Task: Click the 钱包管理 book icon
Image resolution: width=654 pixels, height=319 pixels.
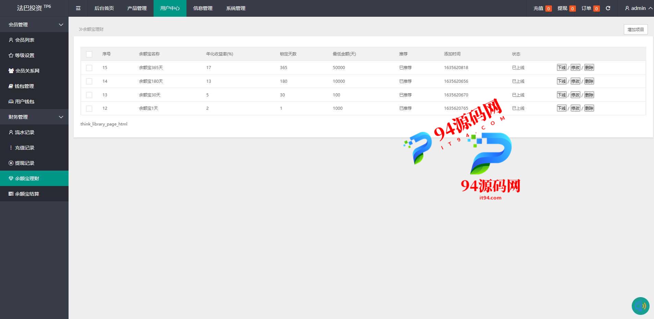Action: tap(11, 86)
